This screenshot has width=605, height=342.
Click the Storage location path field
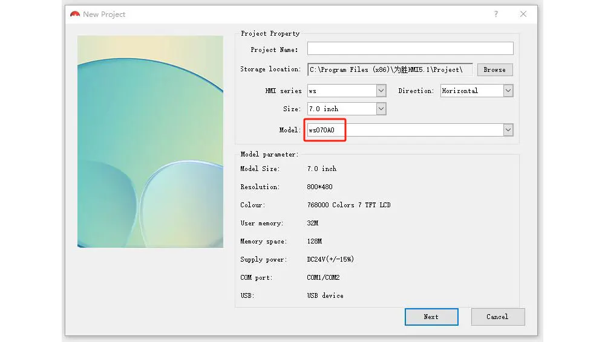(390, 69)
